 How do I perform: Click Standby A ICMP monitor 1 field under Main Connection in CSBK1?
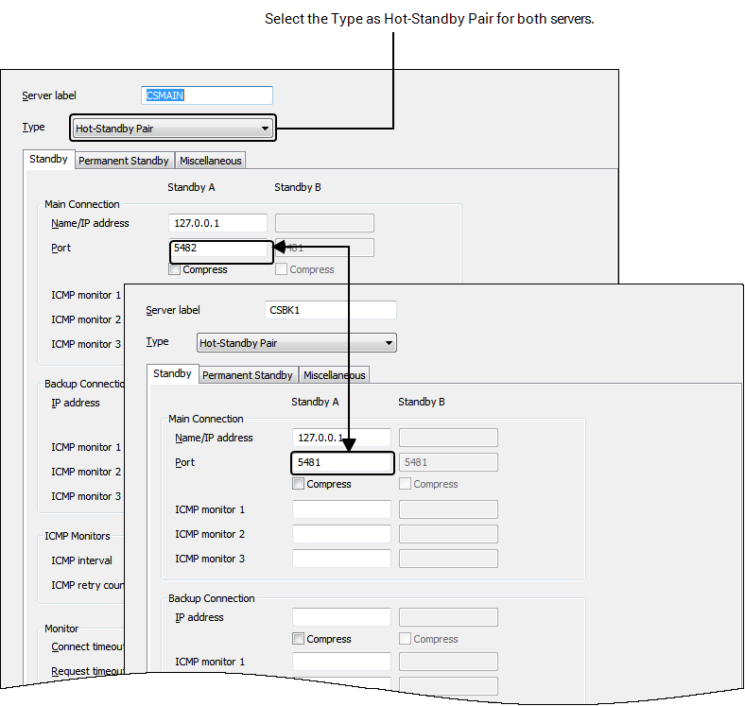[x=341, y=509]
